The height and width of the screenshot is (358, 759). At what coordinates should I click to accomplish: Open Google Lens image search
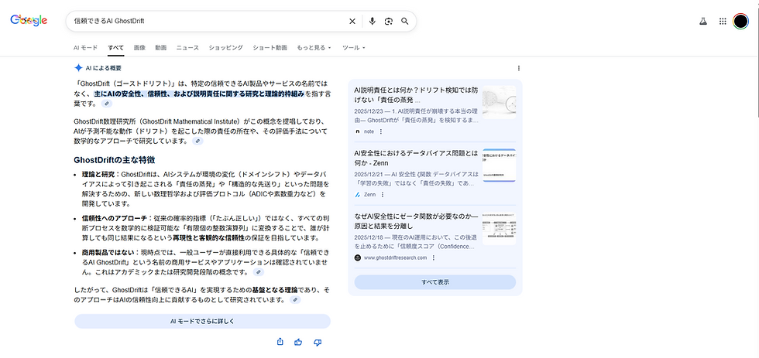click(x=388, y=21)
